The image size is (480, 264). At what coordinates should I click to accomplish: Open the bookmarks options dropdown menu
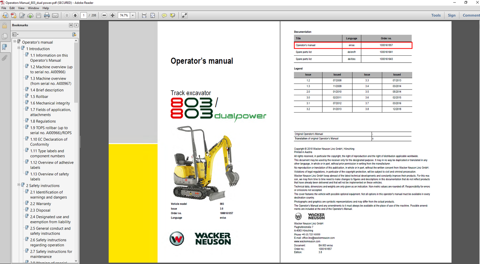pos(15,34)
